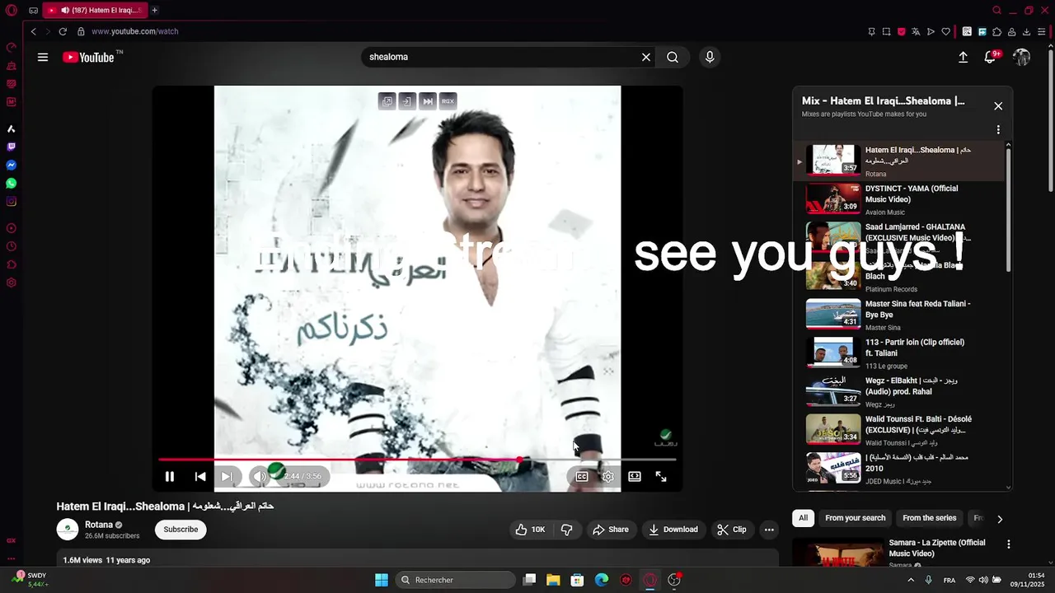Click the previous track button in player
This screenshot has width=1055, height=593.
200,476
